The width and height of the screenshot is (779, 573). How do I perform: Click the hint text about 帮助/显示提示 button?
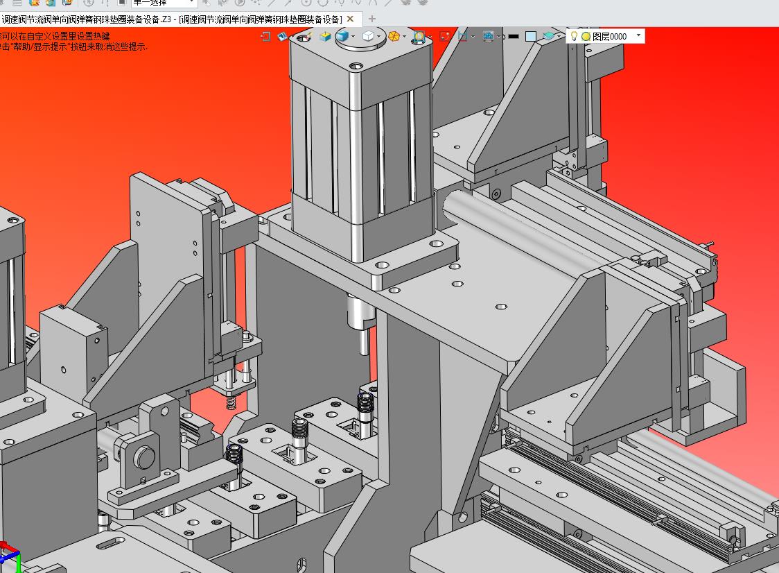(x=73, y=46)
